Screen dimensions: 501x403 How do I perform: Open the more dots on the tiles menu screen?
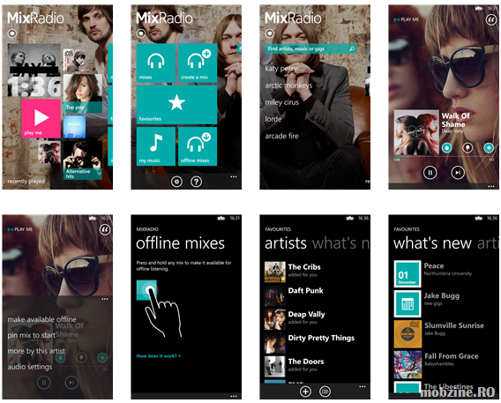pyautogui.click(x=234, y=176)
